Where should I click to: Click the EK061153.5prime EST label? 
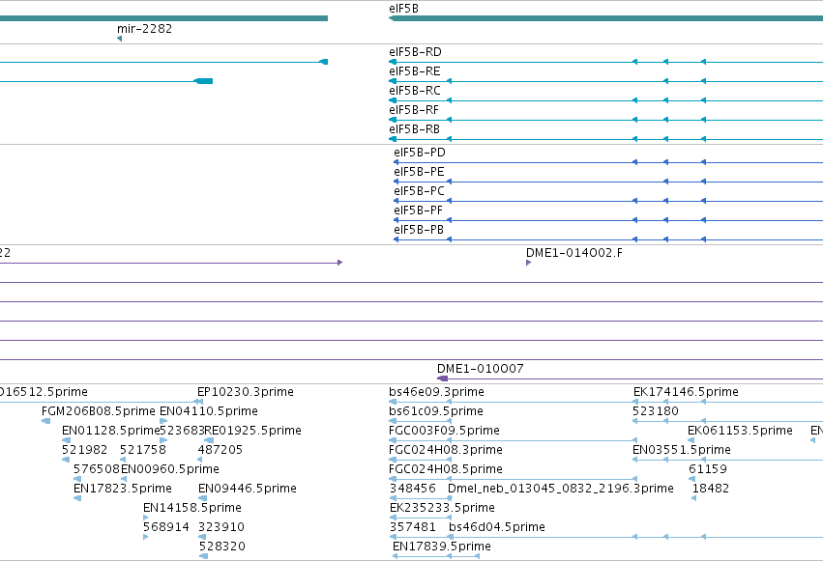click(x=740, y=431)
